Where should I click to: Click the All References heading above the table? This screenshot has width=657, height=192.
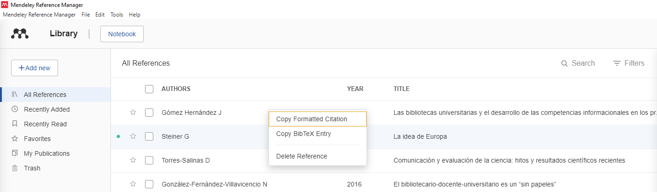tap(146, 63)
